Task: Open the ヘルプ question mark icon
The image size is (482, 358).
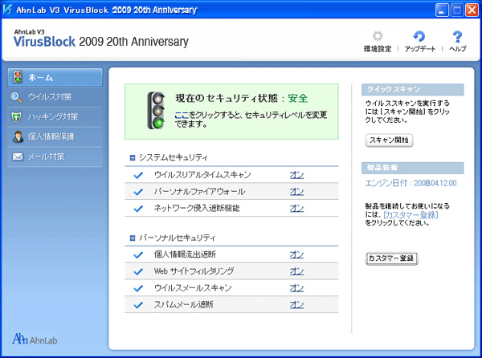Action: point(457,37)
